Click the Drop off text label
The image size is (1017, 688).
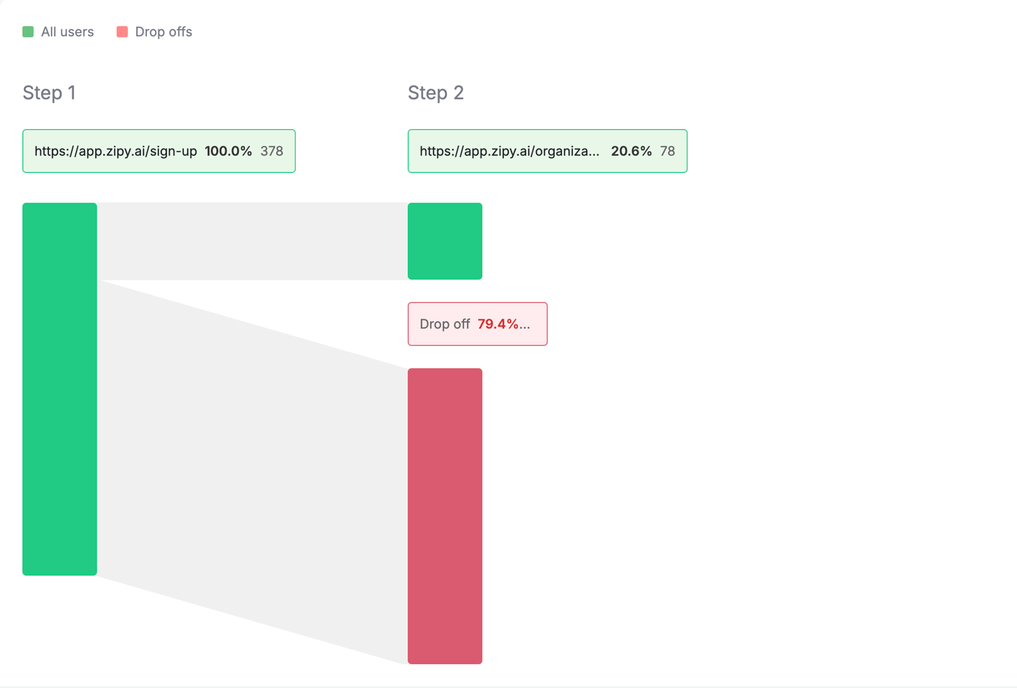[x=444, y=324]
